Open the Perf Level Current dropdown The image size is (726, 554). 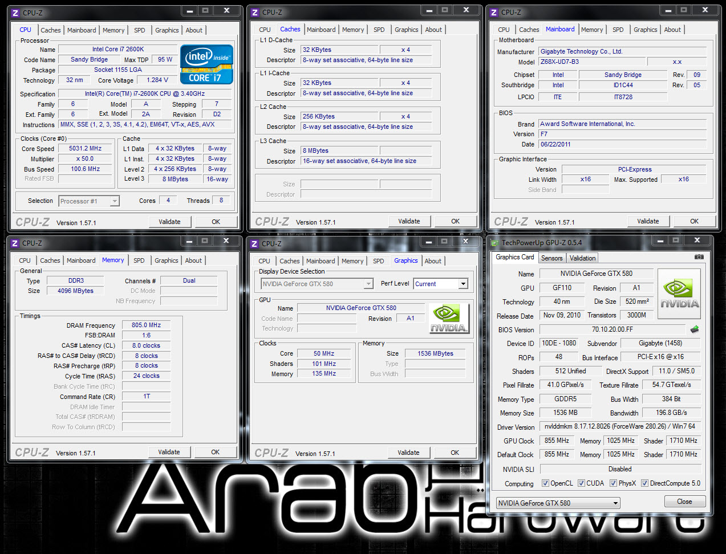click(x=441, y=284)
